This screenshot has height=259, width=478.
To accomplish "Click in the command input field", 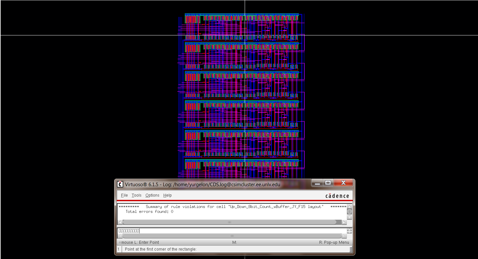I will click(x=232, y=231).
